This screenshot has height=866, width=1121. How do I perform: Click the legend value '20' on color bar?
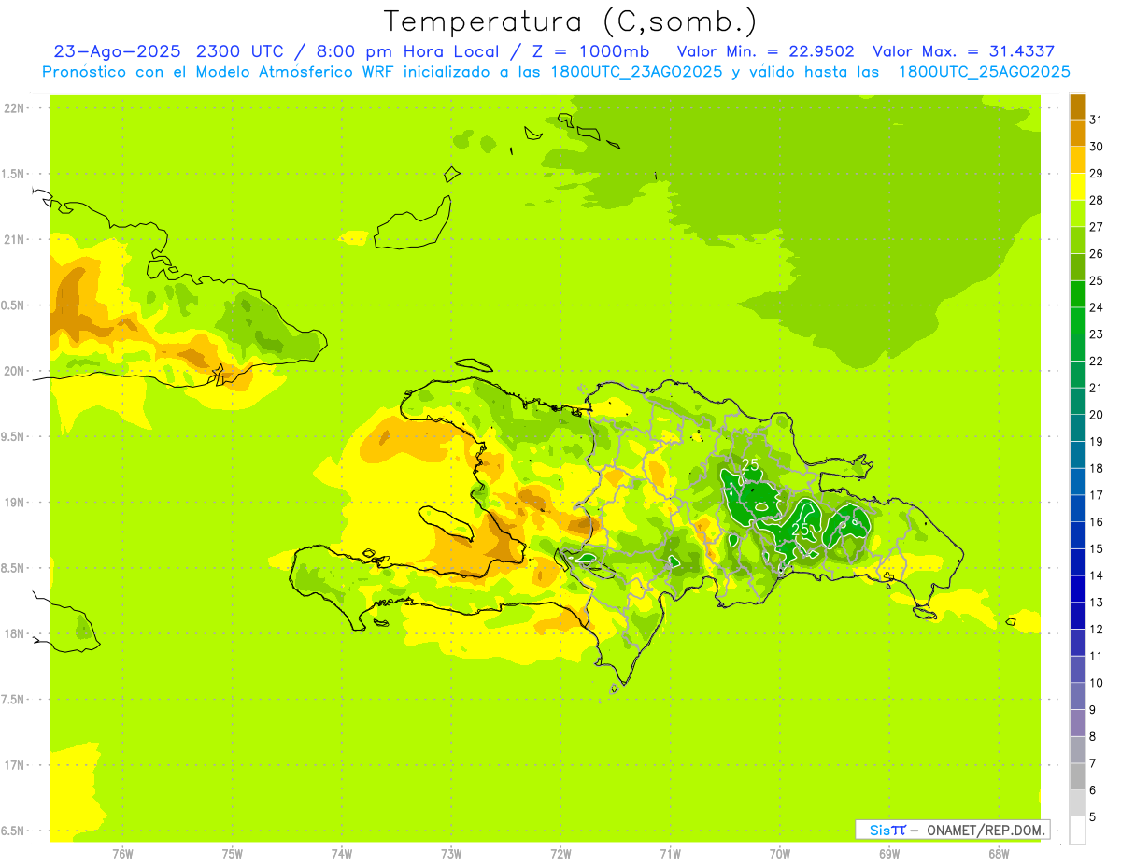coord(1097,415)
